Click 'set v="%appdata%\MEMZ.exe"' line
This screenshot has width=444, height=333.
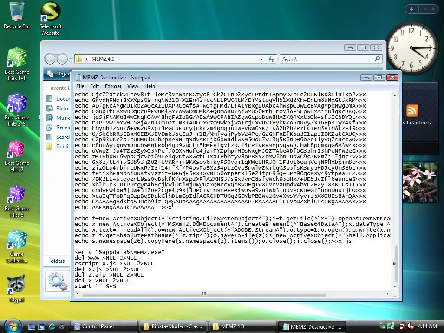pyautogui.click(x=120, y=252)
